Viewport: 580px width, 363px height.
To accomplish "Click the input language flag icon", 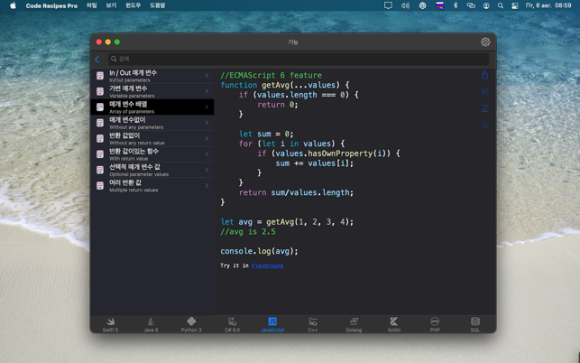I will (x=439, y=5).
